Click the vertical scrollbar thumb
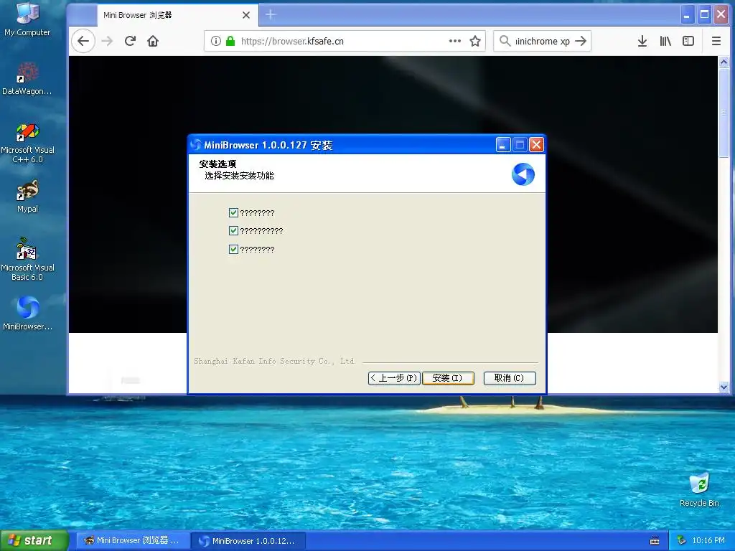Screen dimensions: 735x551 tap(724, 113)
